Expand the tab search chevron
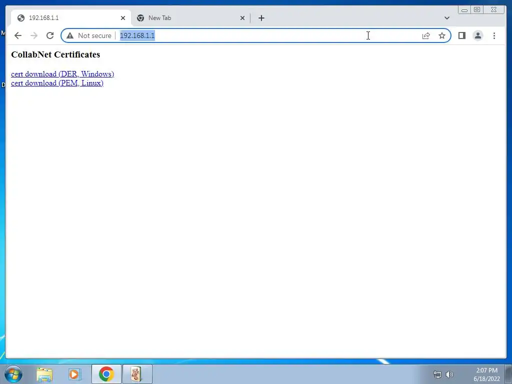 (x=447, y=18)
